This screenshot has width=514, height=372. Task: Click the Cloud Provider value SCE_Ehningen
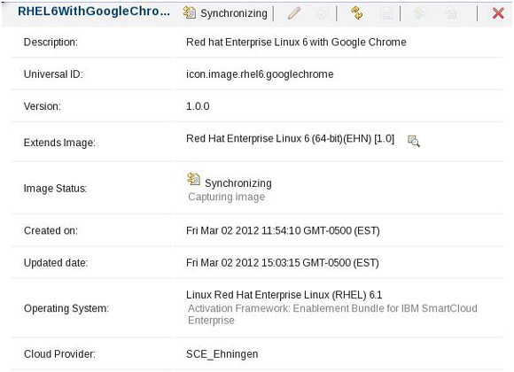point(222,354)
